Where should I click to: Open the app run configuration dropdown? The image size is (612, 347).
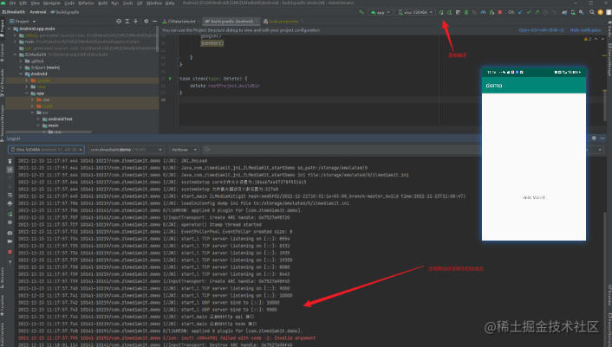coord(381,12)
